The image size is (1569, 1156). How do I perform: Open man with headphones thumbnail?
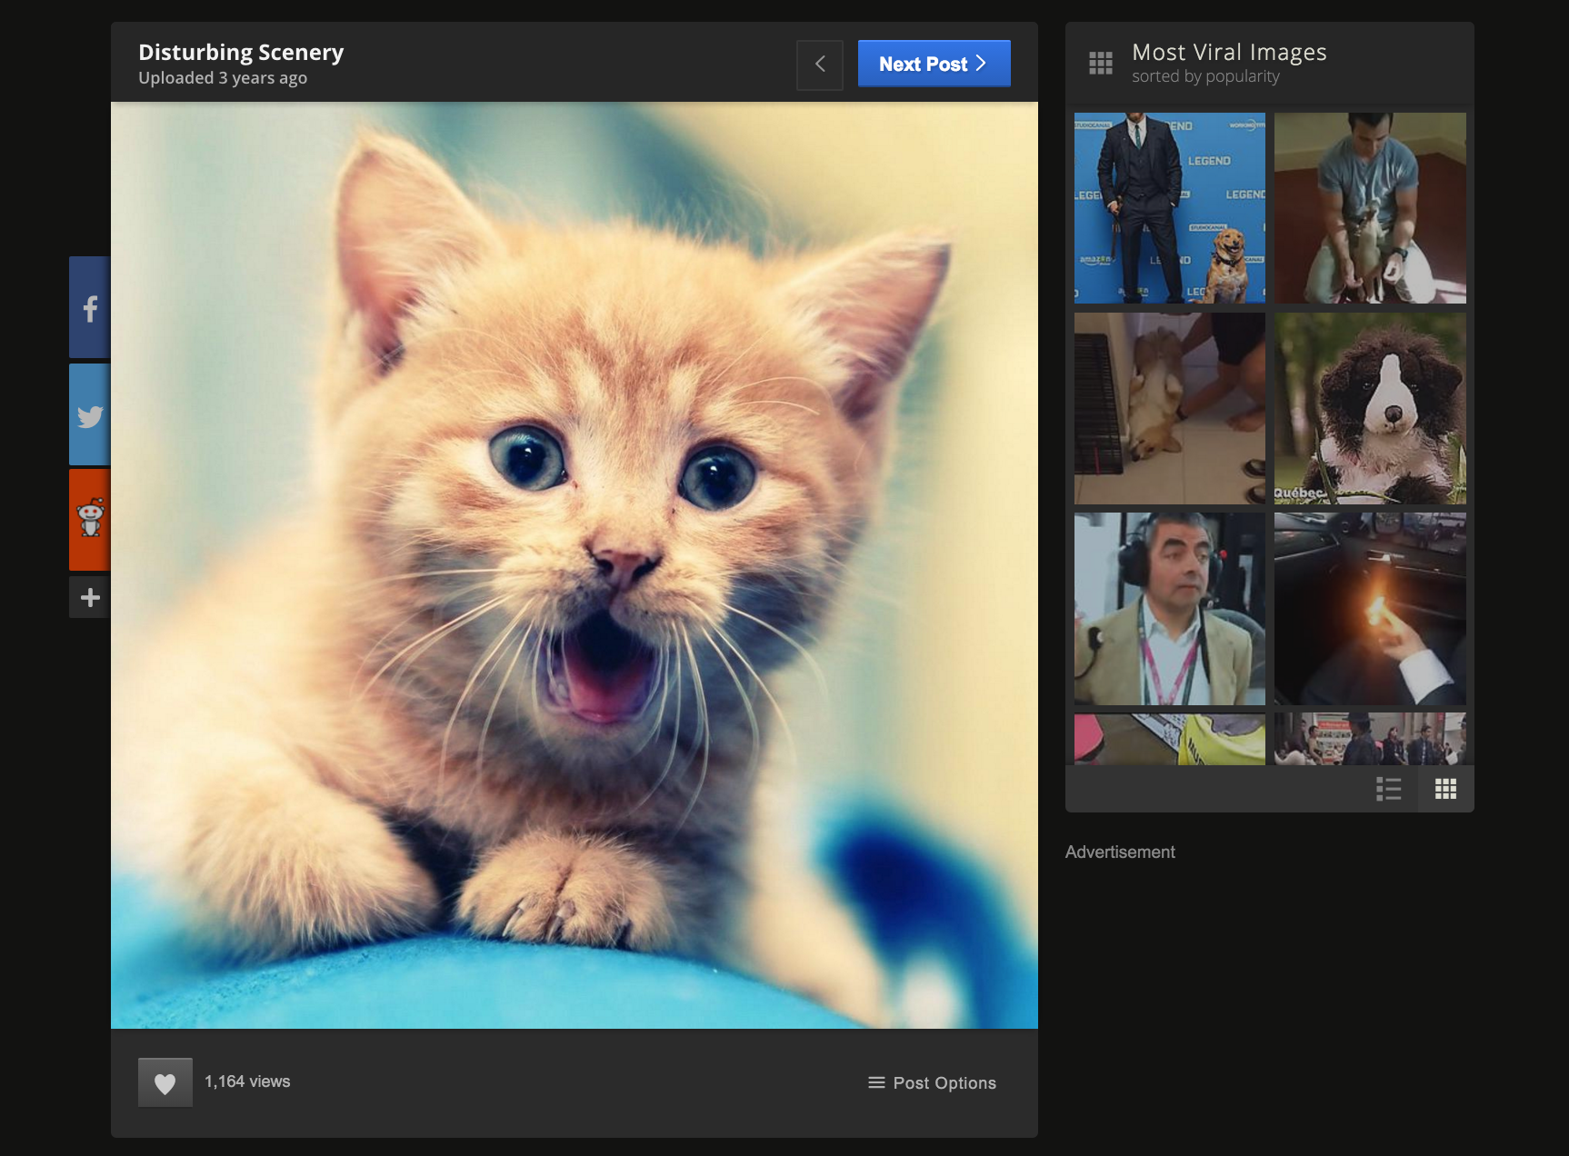[x=1170, y=609]
